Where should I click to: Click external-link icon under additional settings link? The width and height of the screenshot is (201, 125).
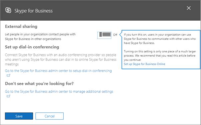tap(8, 96)
